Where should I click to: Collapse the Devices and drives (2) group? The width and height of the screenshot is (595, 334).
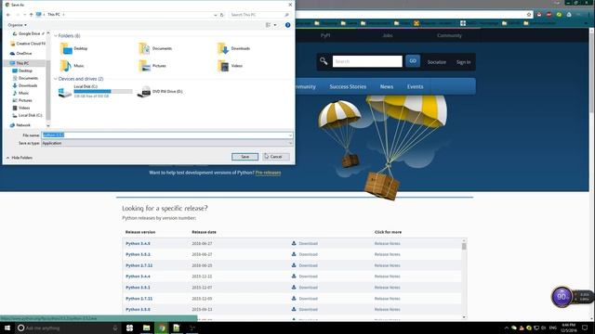click(56, 79)
